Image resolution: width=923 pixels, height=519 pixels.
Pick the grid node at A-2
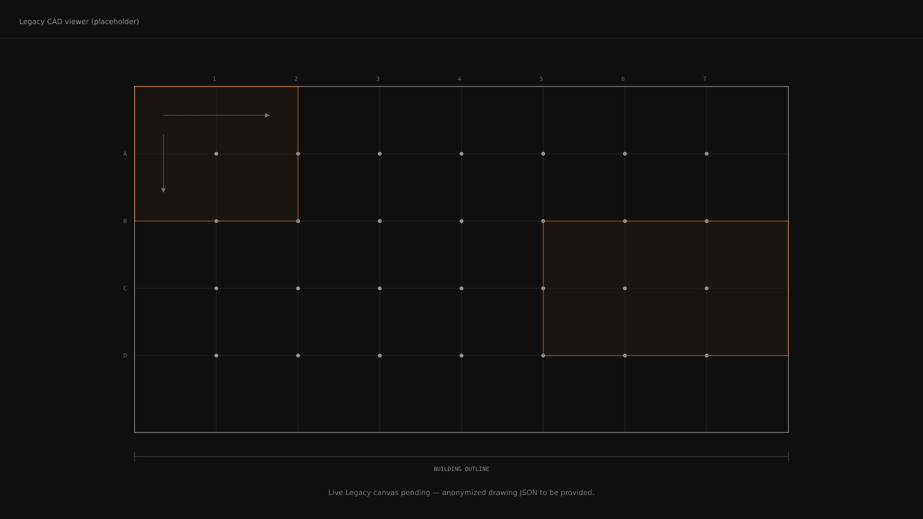(x=298, y=154)
